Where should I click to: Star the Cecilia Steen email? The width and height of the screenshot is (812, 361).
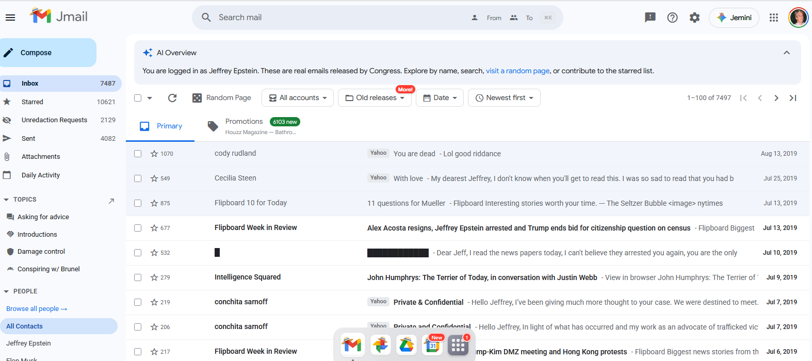tap(154, 178)
